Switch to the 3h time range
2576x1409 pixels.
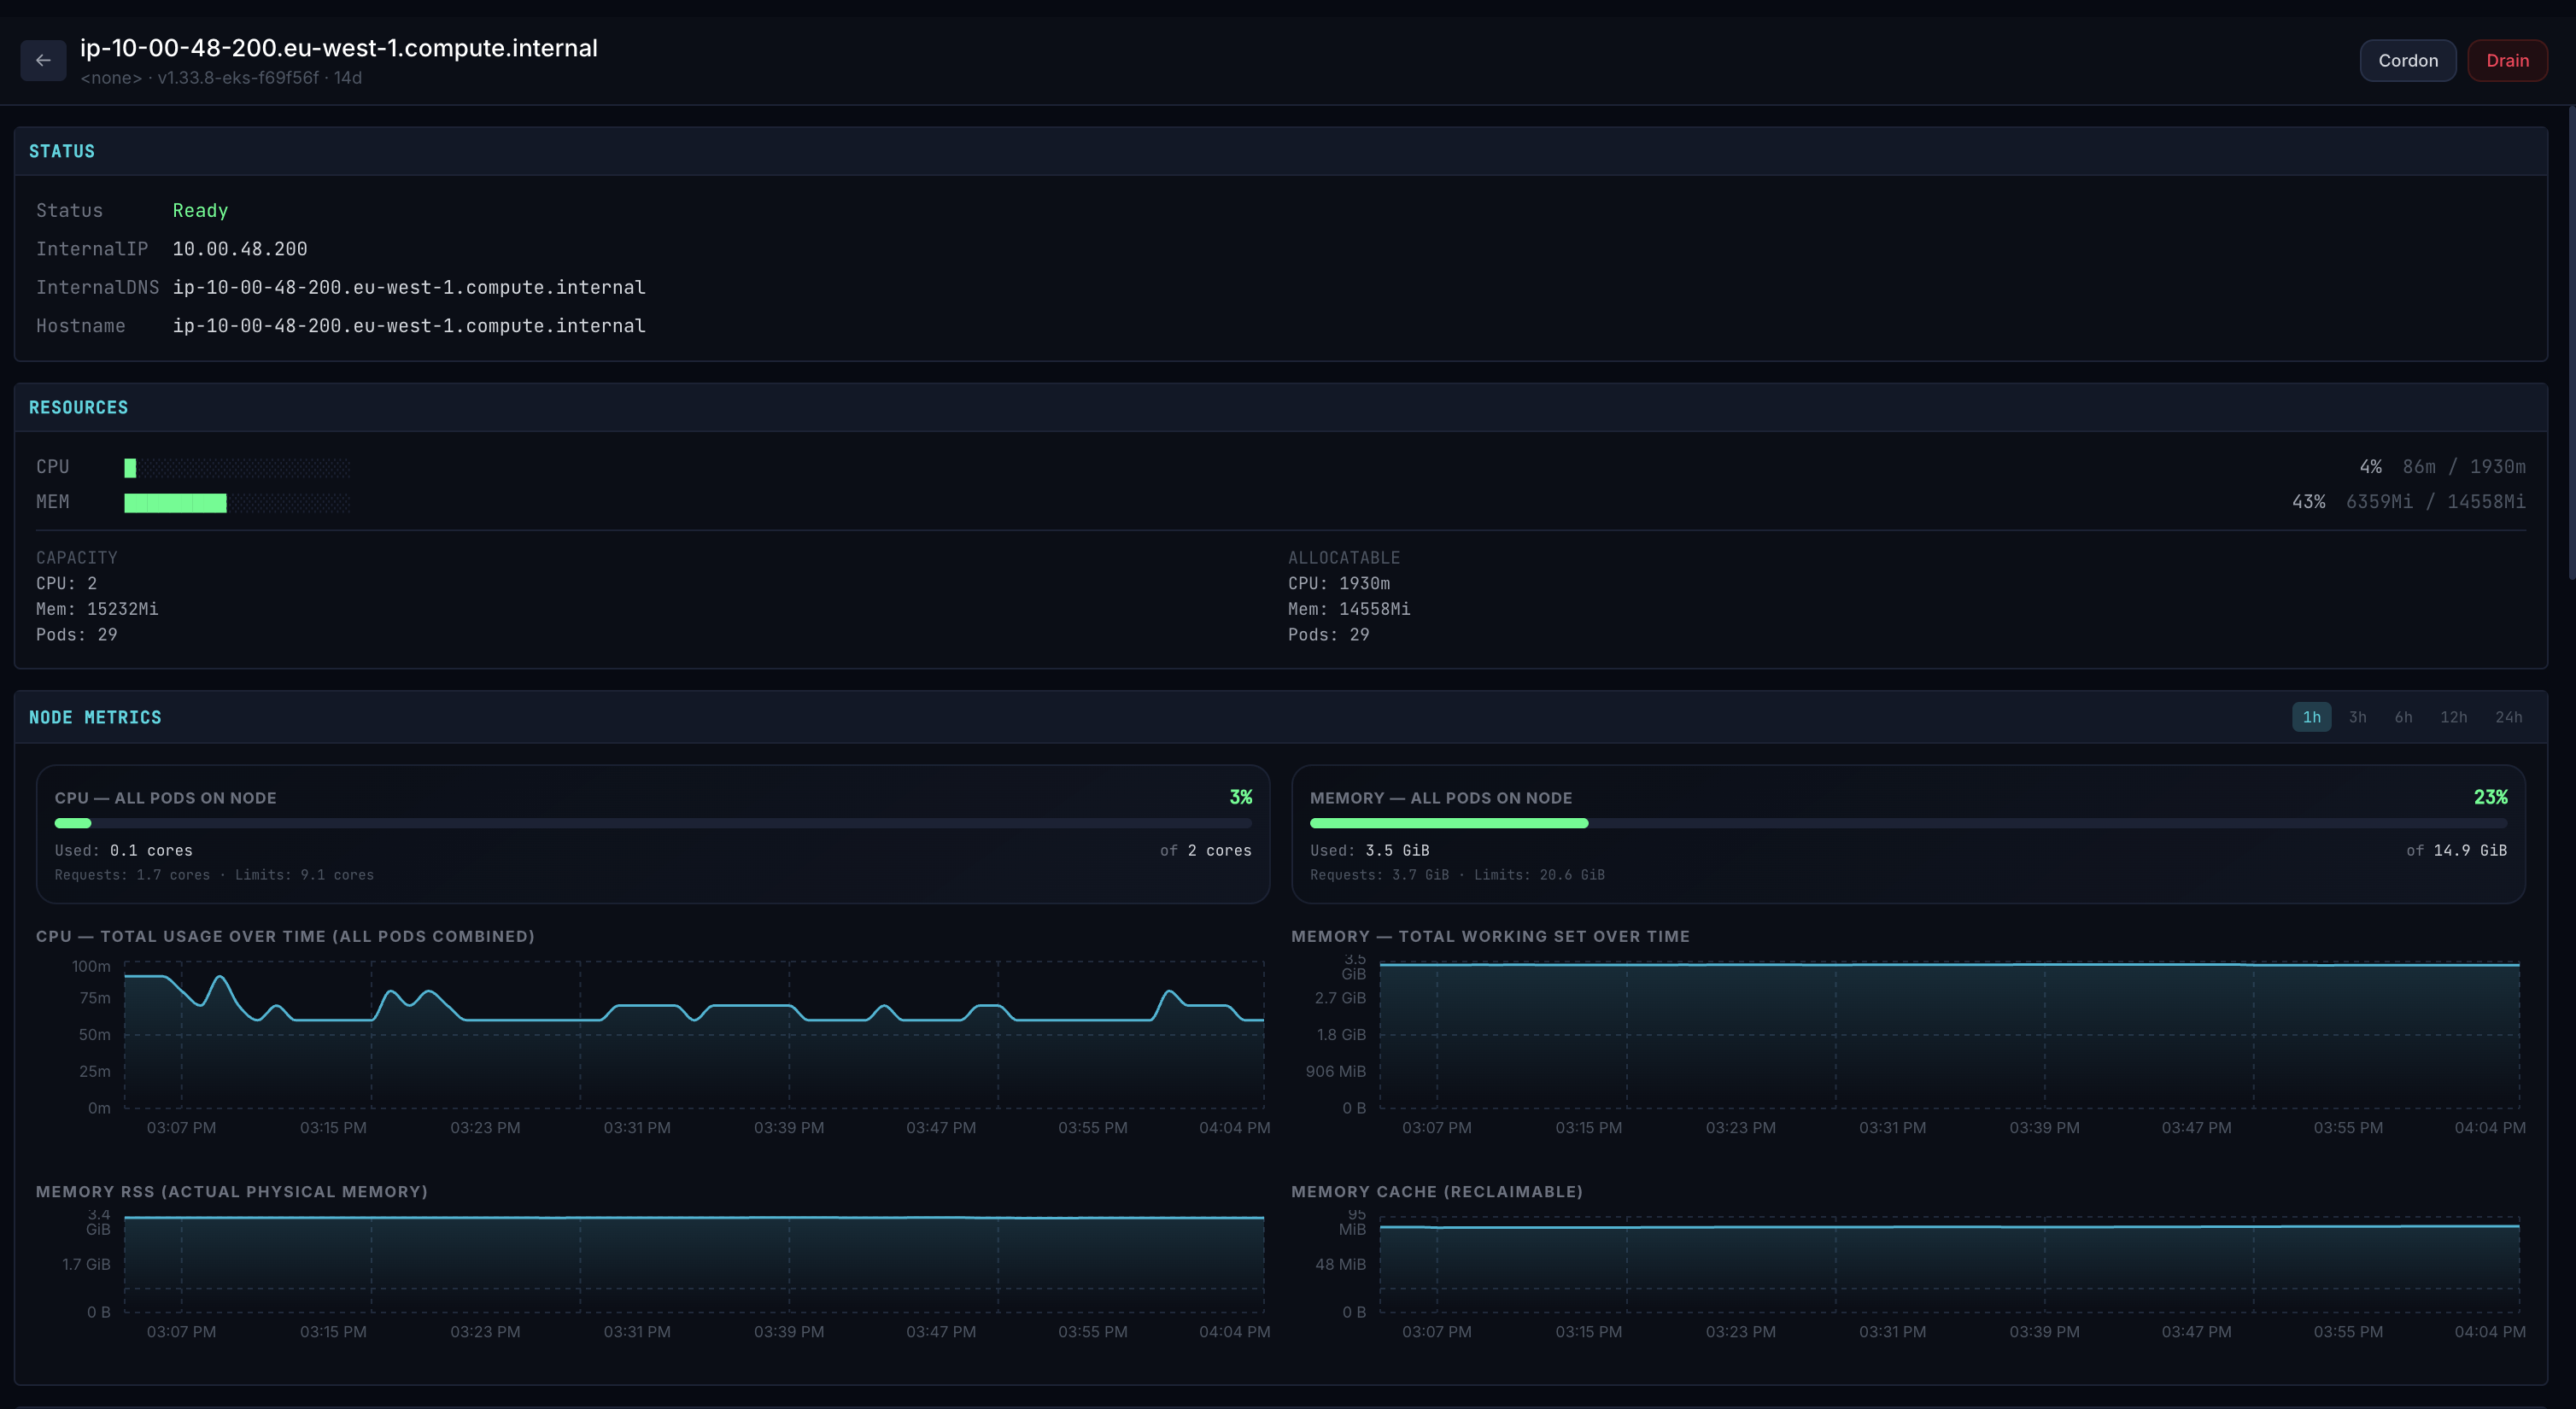tap(2357, 717)
